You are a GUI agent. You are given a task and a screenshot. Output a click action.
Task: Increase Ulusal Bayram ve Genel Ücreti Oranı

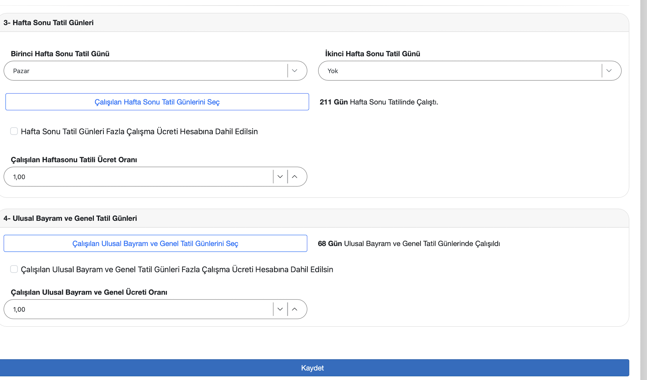click(x=294, y=309)
